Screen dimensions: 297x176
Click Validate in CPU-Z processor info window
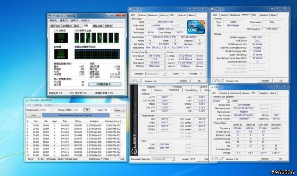pyautogui.click(x=183, y=81)
